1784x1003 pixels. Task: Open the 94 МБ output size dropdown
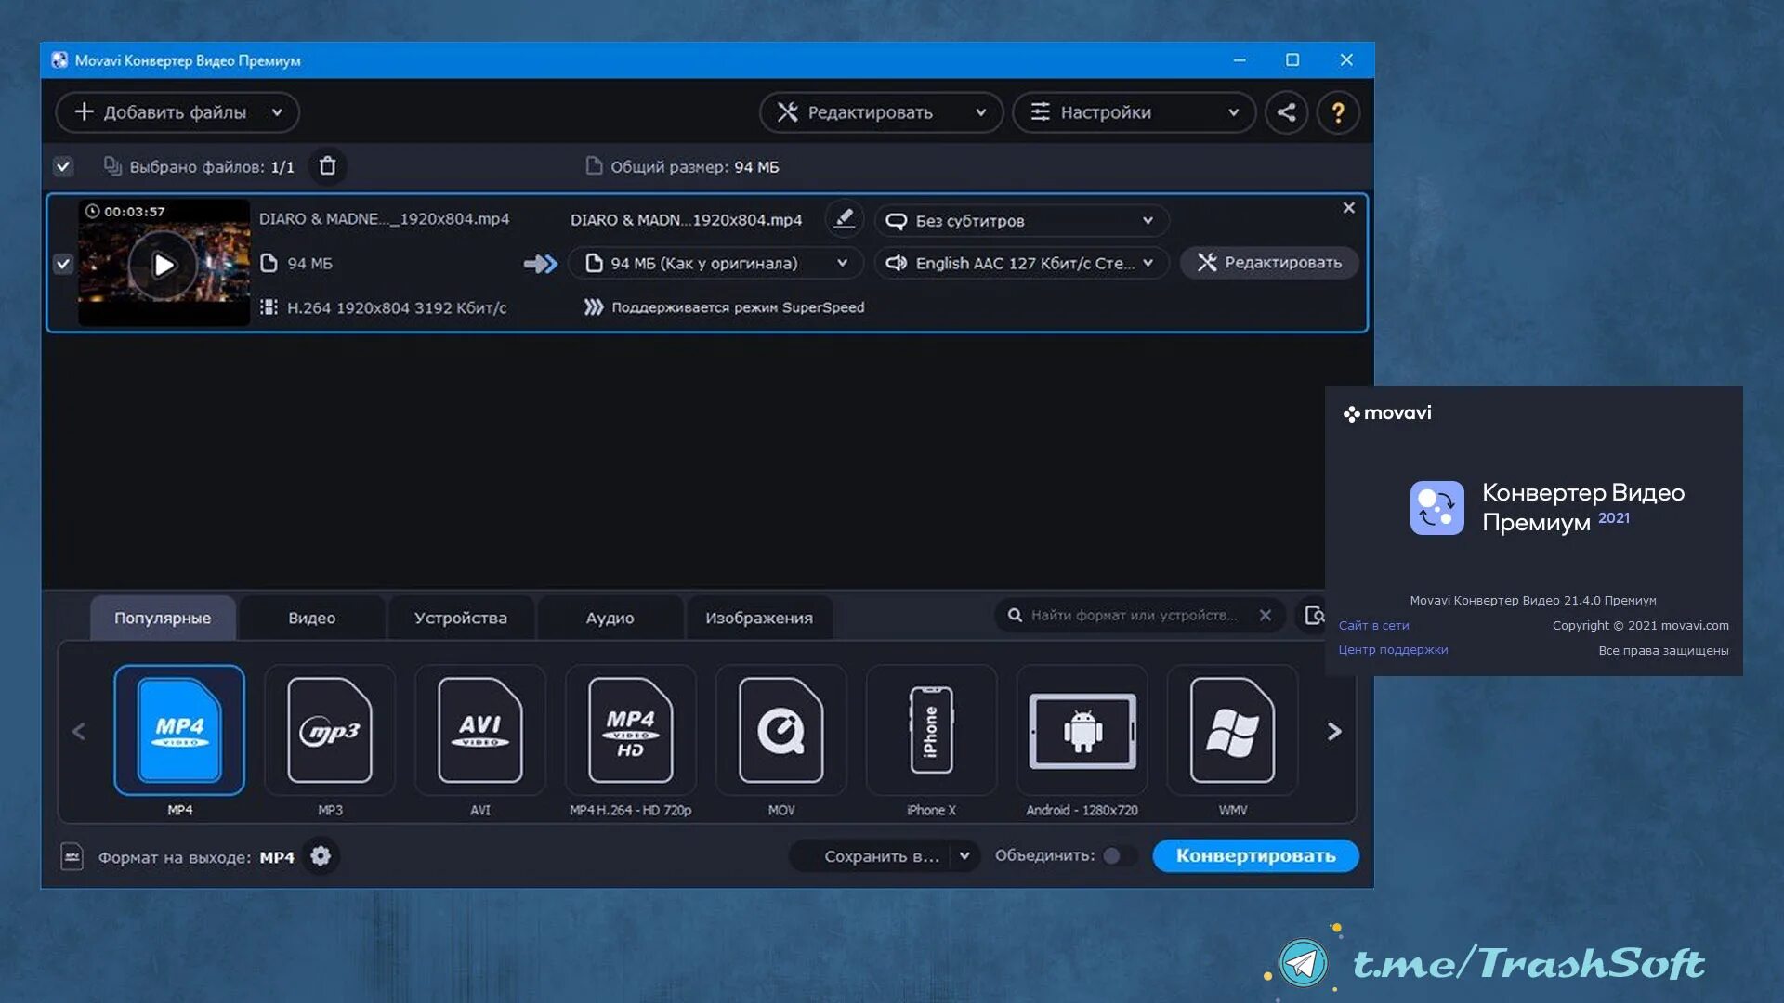[715, 263]
